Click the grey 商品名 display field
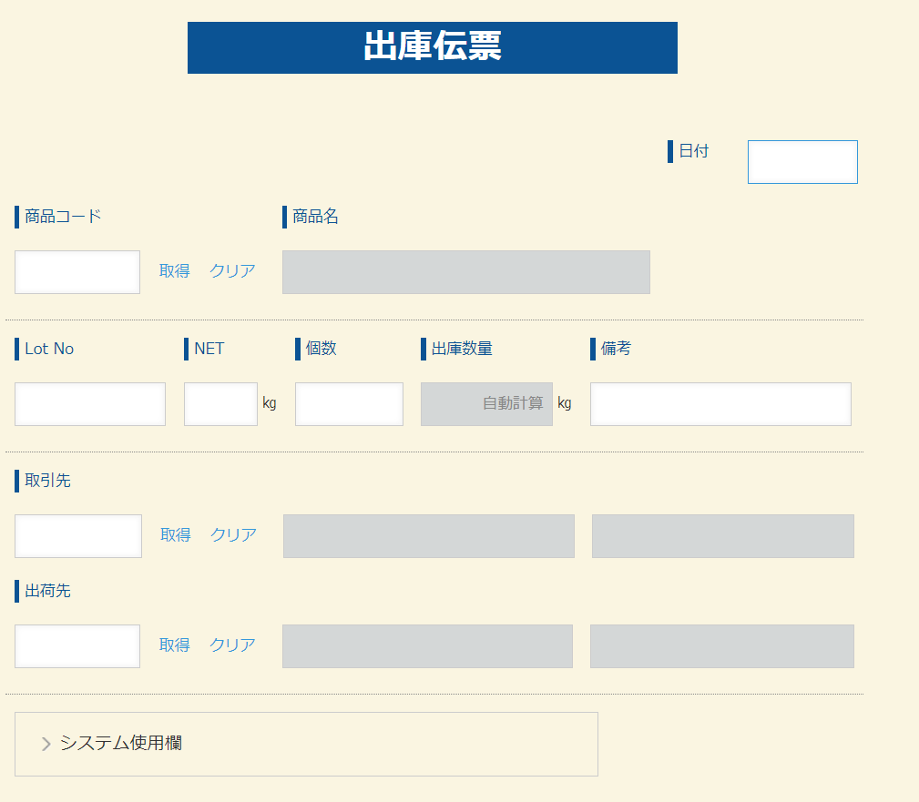The width and height of the screenshot is (919, 802). tap(465, 271)
